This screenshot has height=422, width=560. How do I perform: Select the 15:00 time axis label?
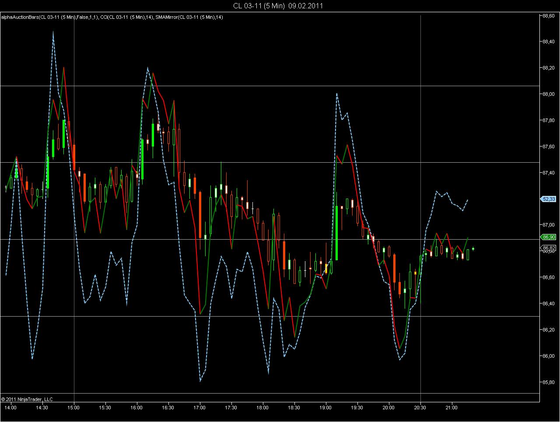(73, 408)
